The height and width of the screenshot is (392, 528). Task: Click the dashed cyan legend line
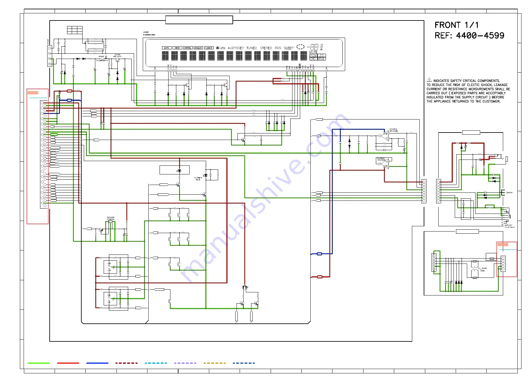(156, 363)
